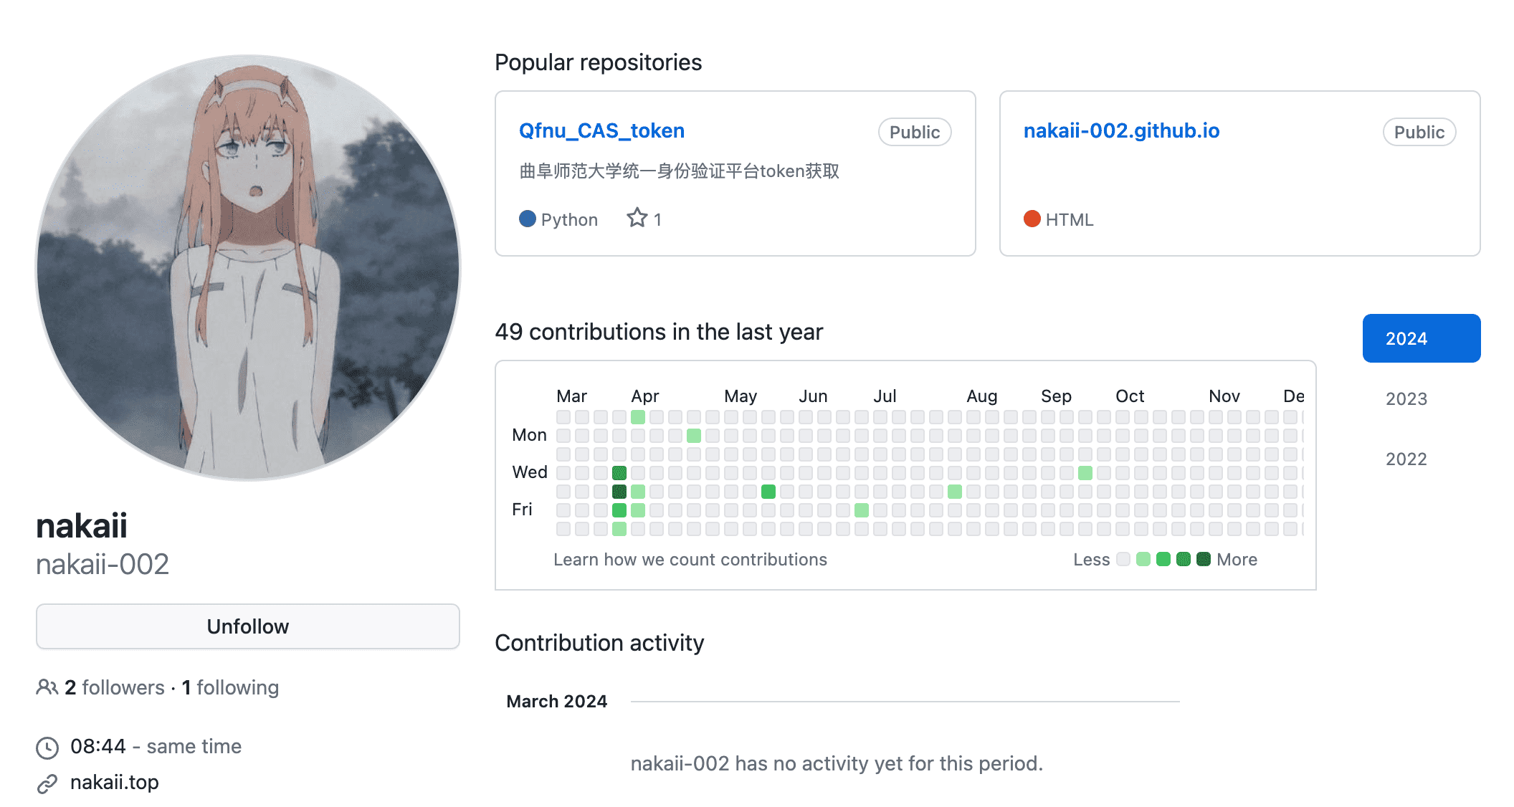Click the lightest gray legend square
Screen dimensions: 1514x807
point(1123,559)
